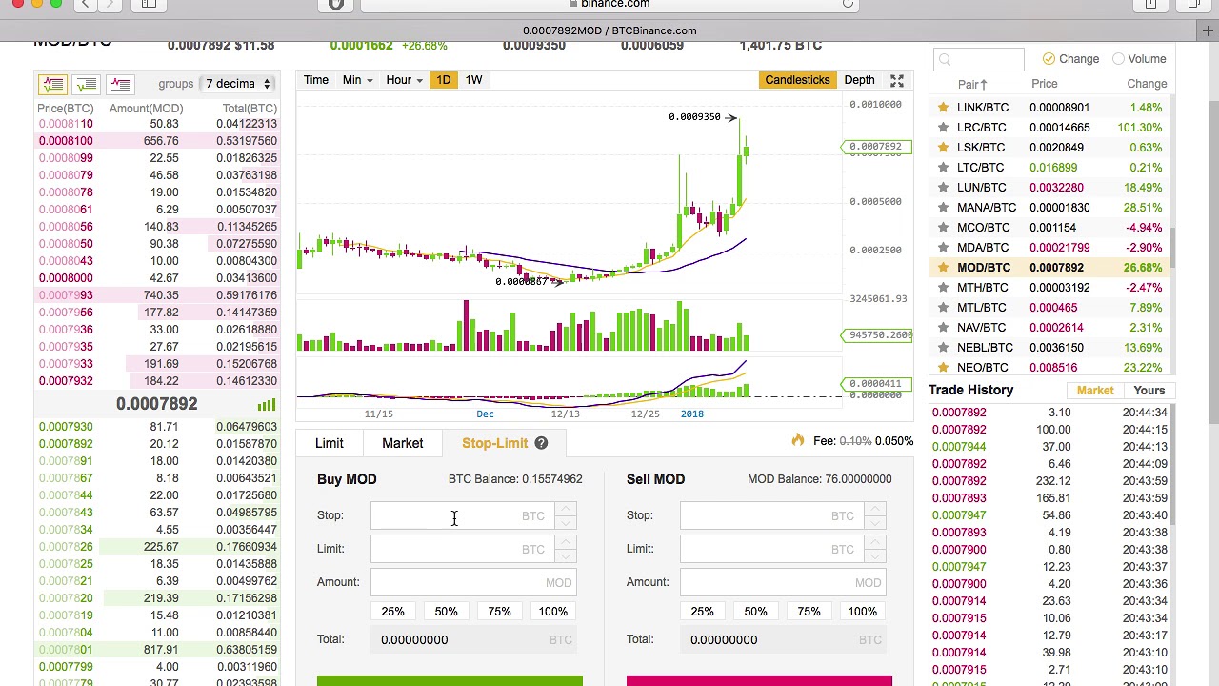Viewport: 1219px width, 686px height.
Task: Expand the chart to fullscreen
Action: pyautogui.click(x=896, y=81)
